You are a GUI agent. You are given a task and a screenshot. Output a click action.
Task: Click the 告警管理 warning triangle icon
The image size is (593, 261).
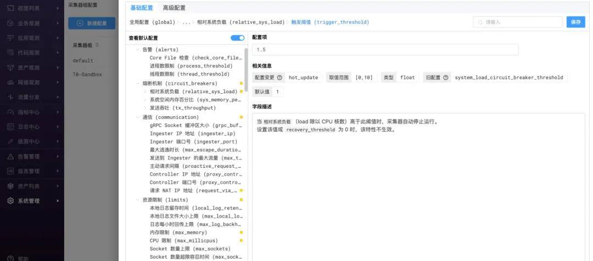(x=10, y=156)
